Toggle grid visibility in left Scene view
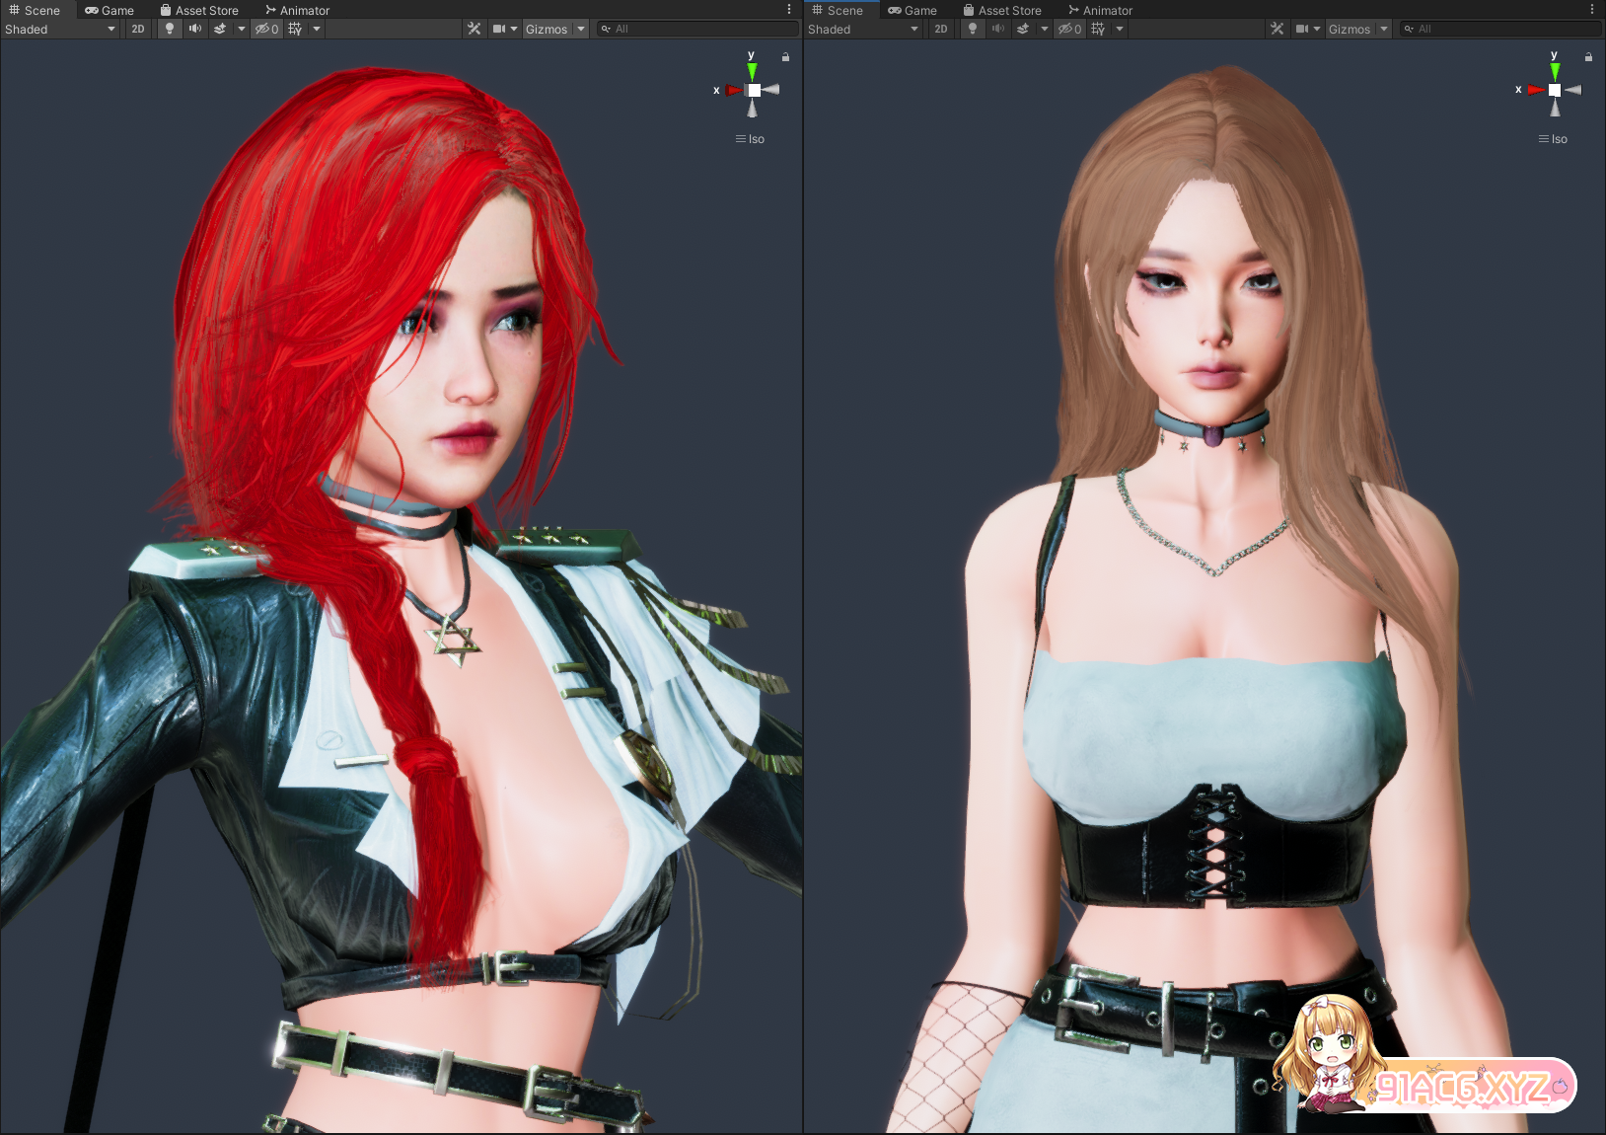1606x1135 pixels. [x=295, y=29]
